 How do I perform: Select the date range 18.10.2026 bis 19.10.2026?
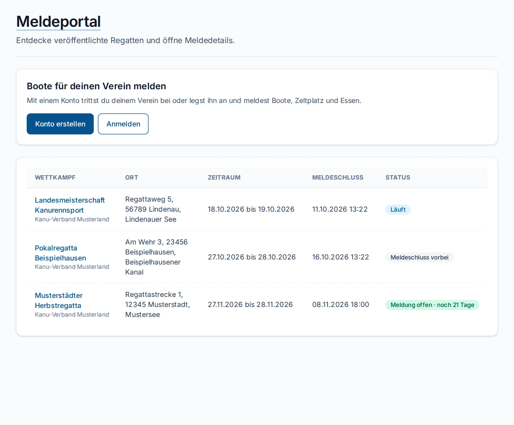[x=251, y=209]
